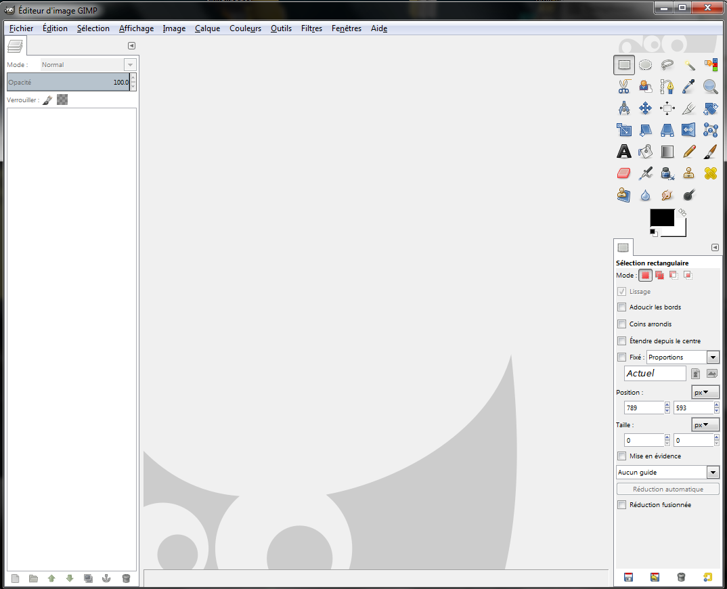Select the Perspective tool

(x=667, y=130)
